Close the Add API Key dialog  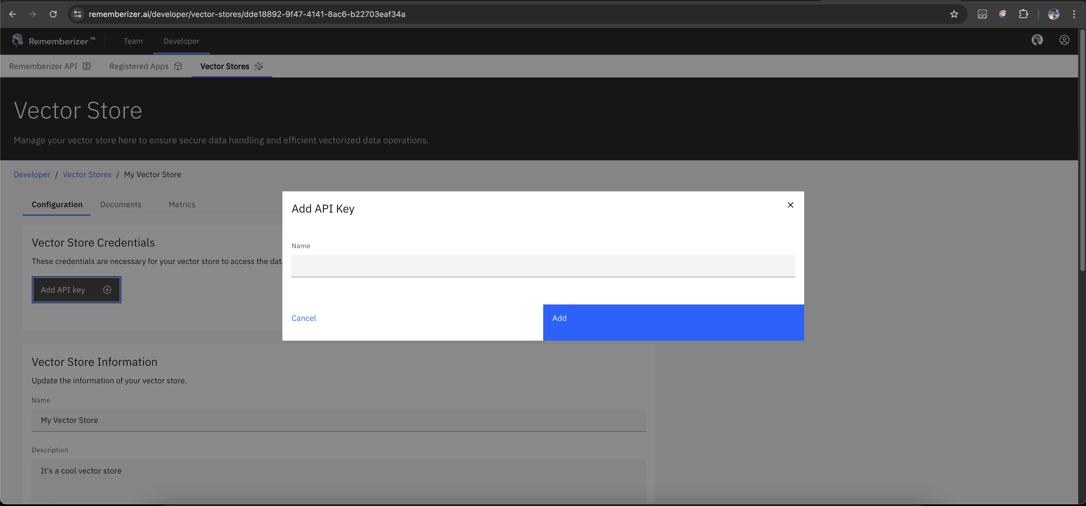click(790, 205)
